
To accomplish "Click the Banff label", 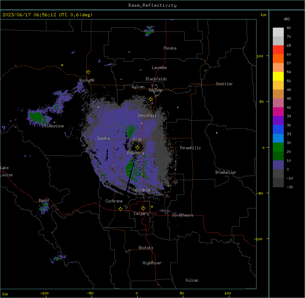I will pos(44,201).
